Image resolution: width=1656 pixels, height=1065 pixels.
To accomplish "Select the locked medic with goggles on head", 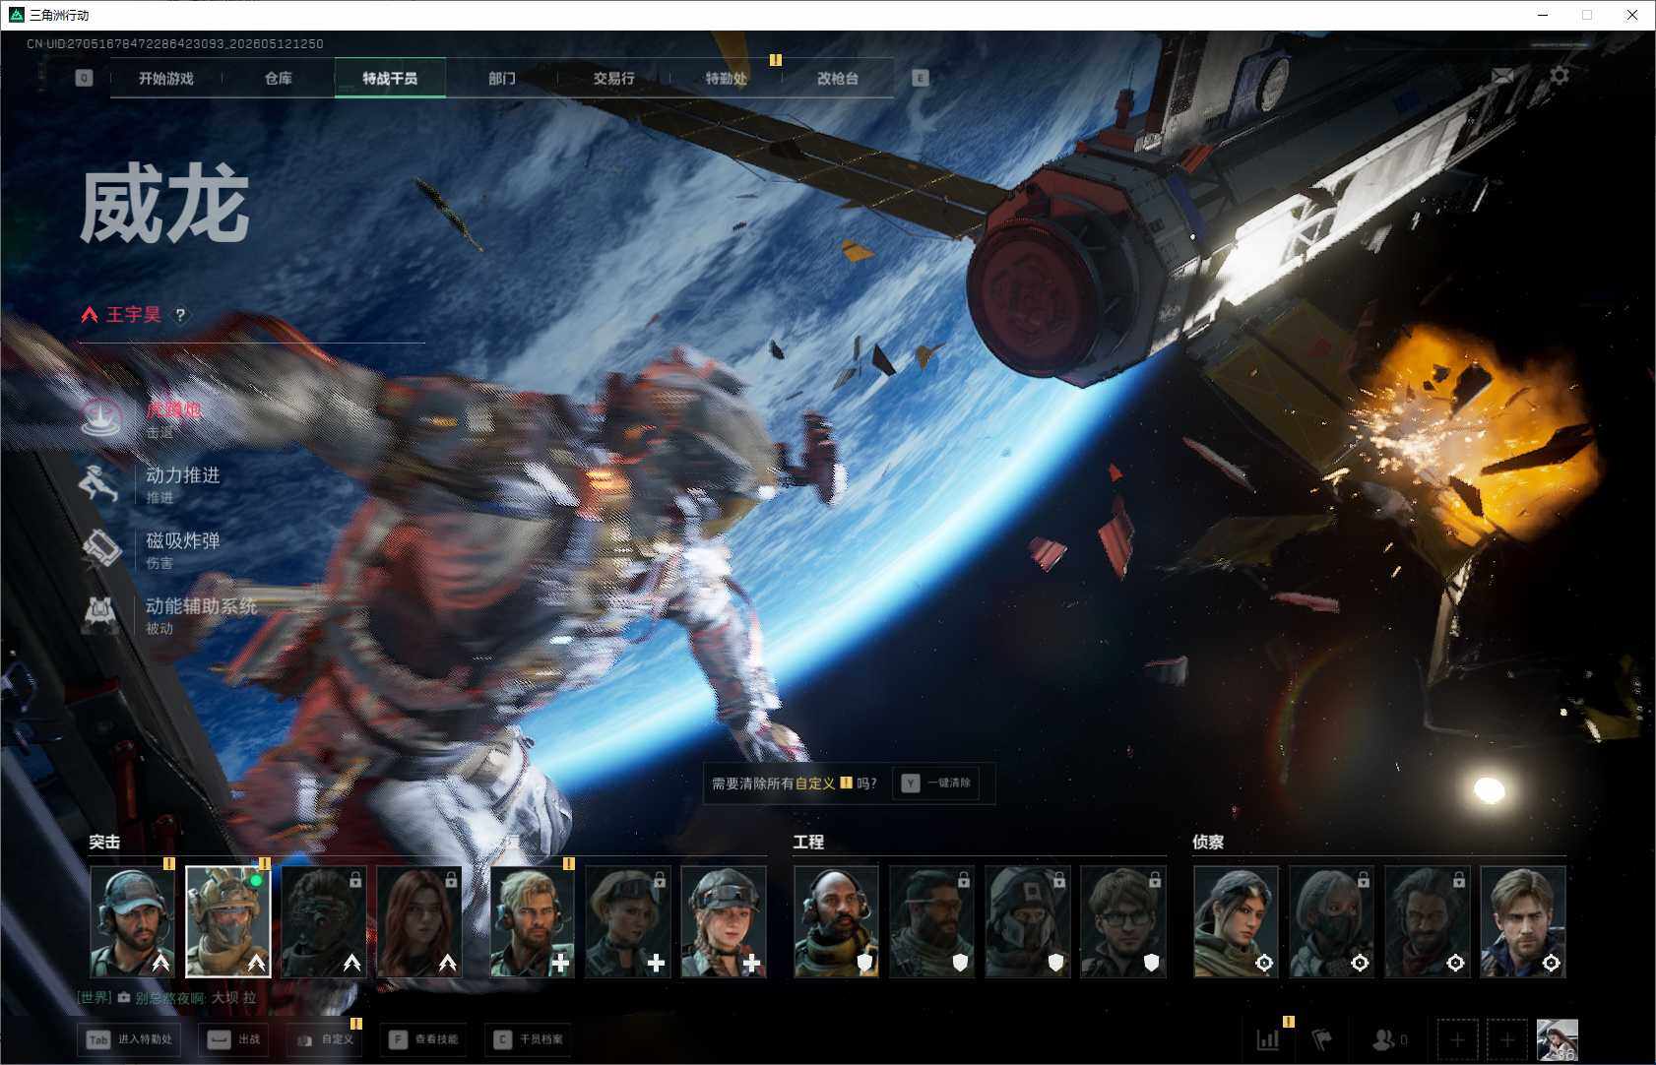I will tap(628, 921).
